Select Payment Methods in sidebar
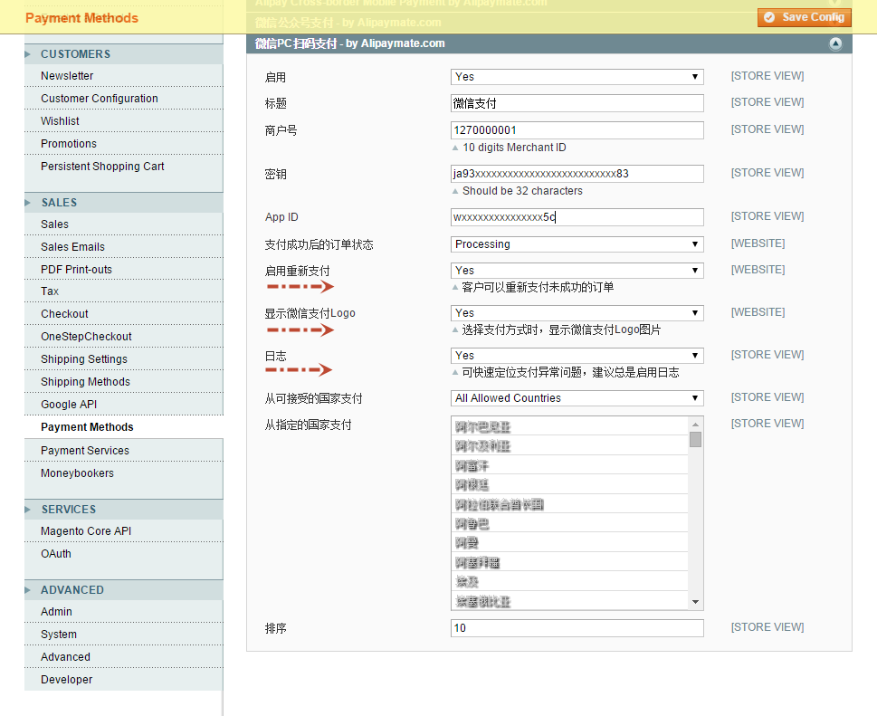Viewport: 877px width, 716px height. click(87, 427)
